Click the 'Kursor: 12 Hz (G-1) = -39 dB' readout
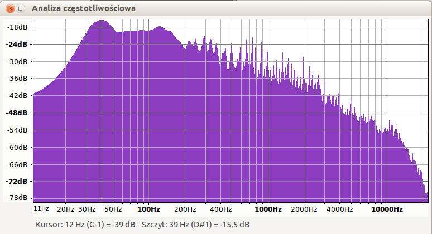Image resolution: width=432 pixels, height=234 pixels. coord(85,225)
